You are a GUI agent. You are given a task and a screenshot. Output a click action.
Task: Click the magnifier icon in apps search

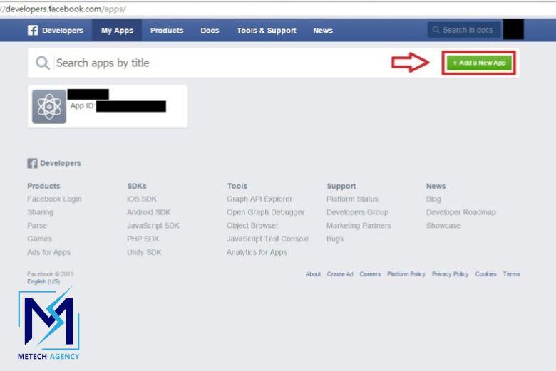[x=43, y=63]
